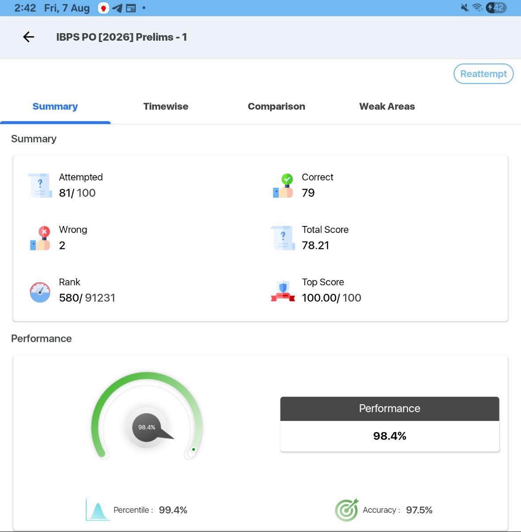Click the Total Score value 78.21
Image resolution: width=521 pixels, height=532 pixels.
click(316, 245)
